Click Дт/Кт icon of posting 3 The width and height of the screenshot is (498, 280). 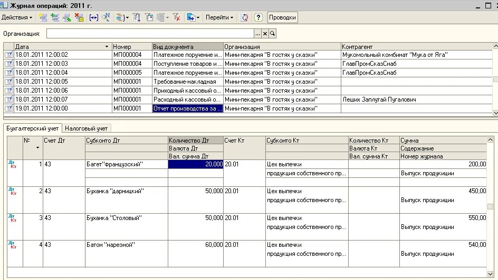coord(12,218)
